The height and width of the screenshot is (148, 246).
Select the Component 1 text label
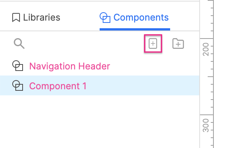click(x=58, y=86)
